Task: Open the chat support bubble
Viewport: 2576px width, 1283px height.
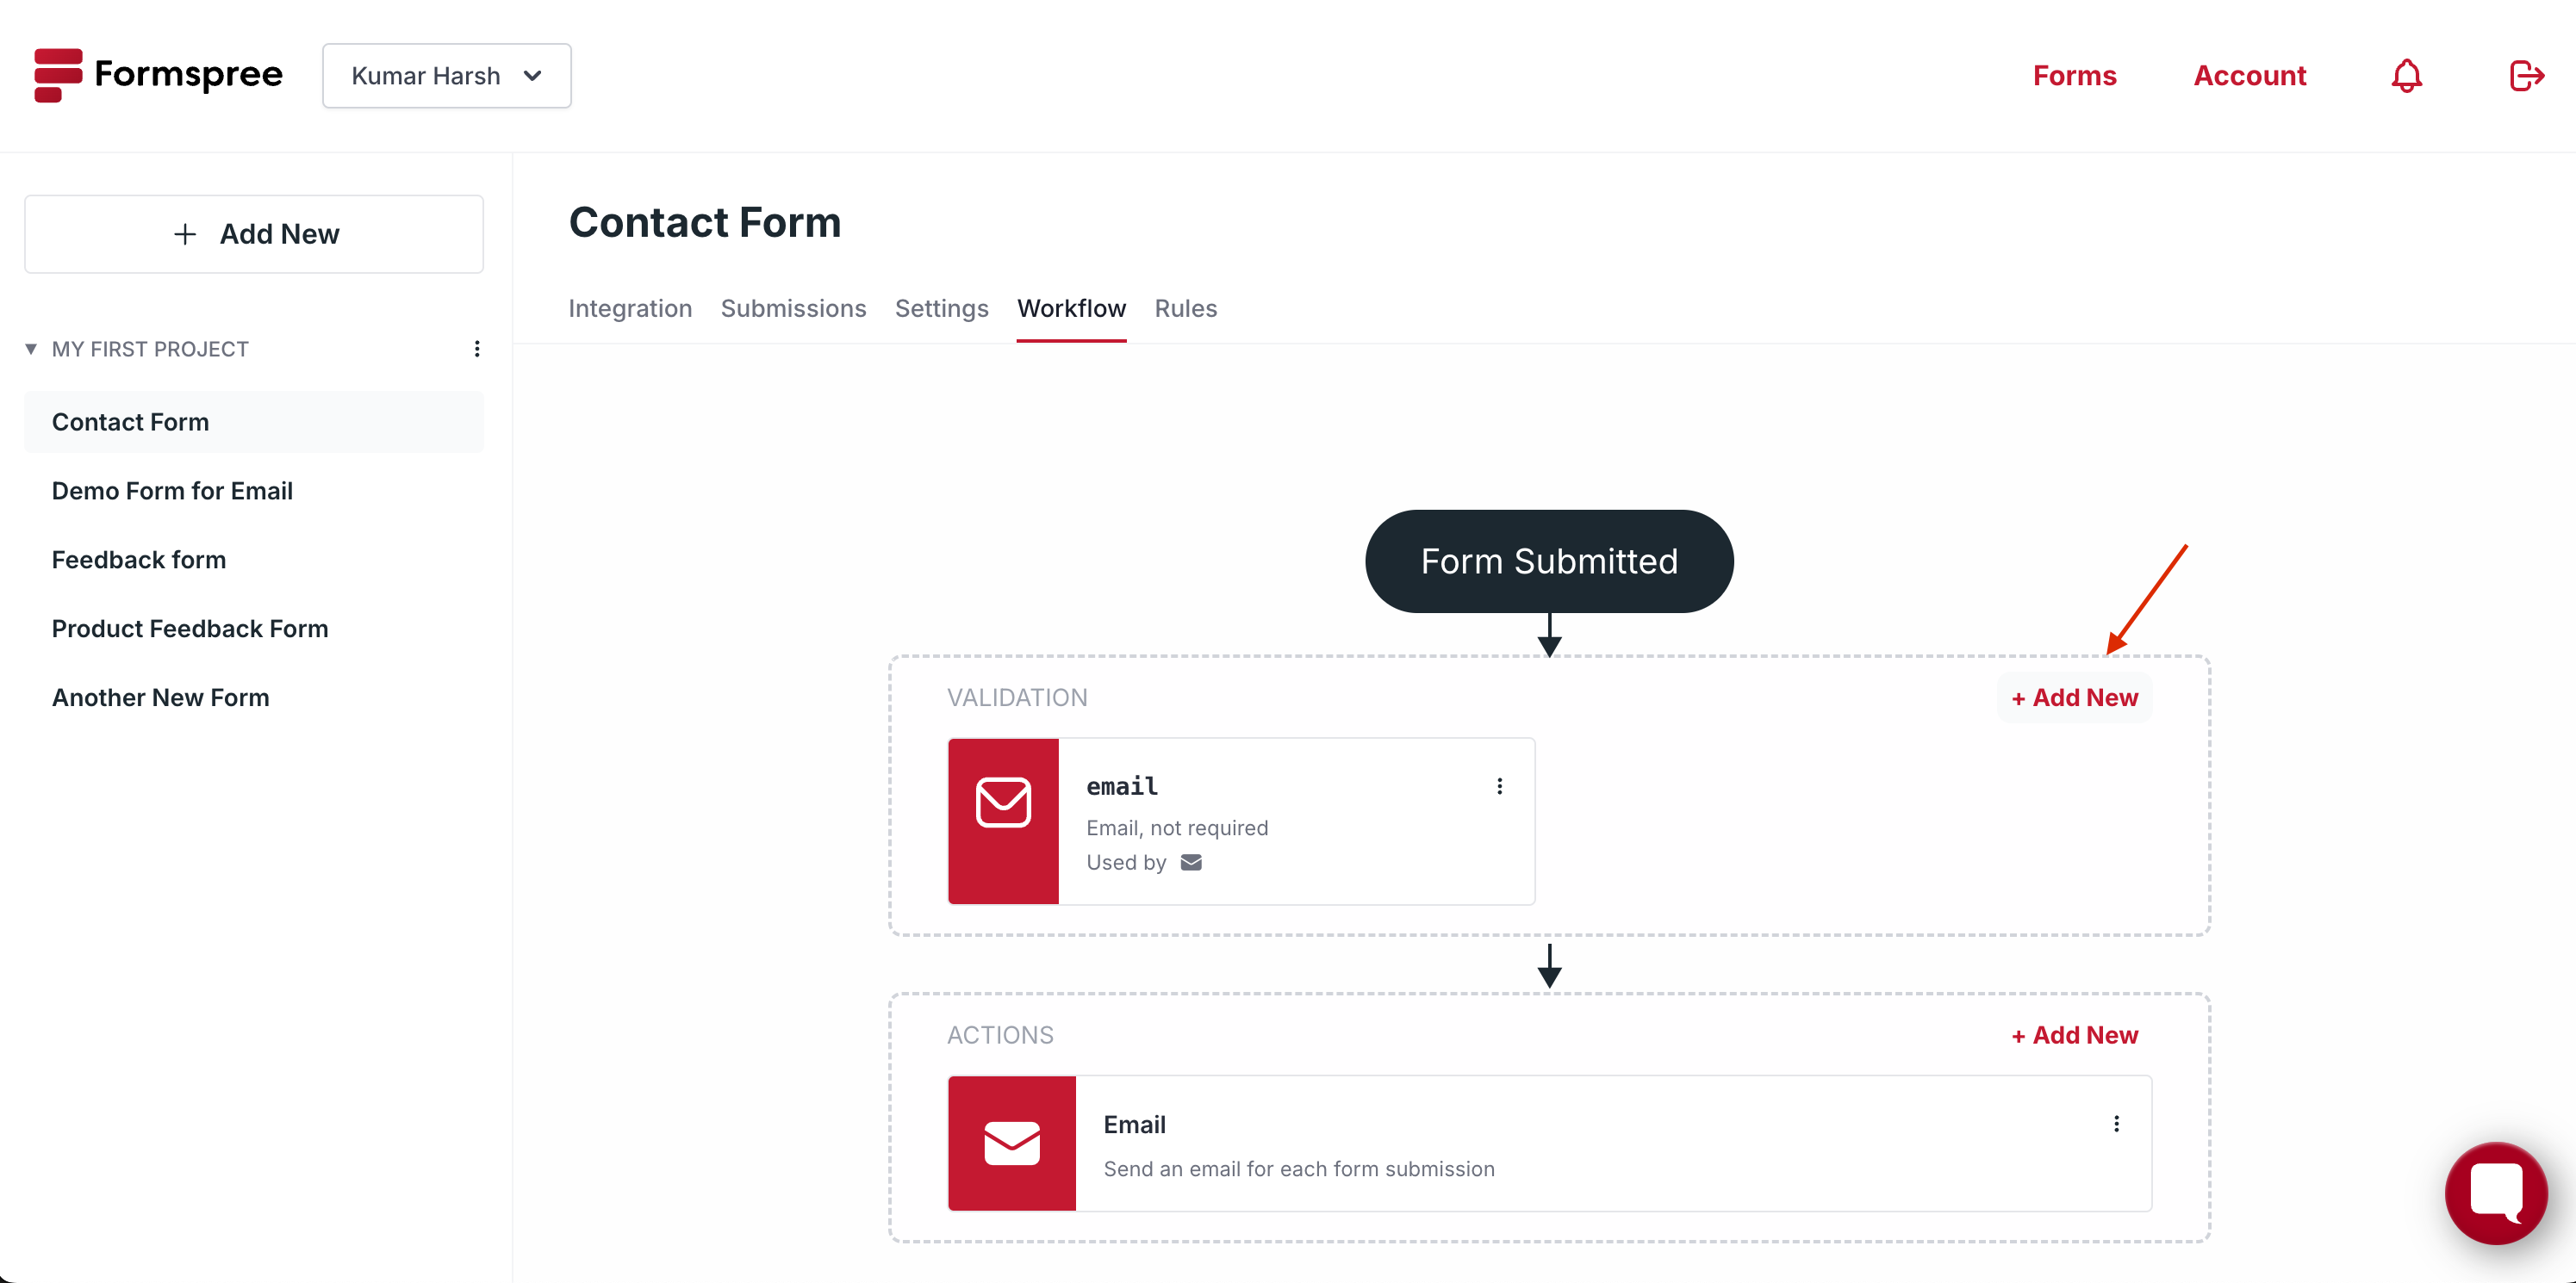Action: pos(2495,1192)
